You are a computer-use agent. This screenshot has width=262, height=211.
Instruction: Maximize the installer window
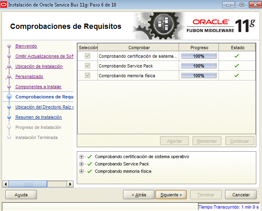click(x=242, y=5)
